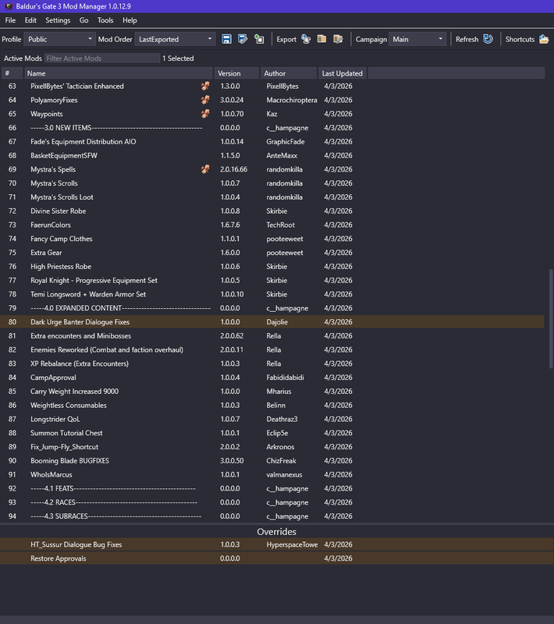Open the Go menu
554x624 pixels.
coord(83,20)
